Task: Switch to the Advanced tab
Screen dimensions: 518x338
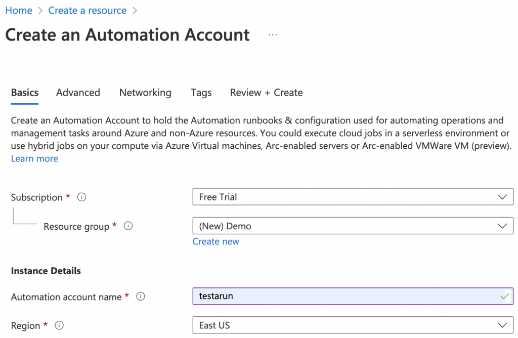Action: click(78, 93)
